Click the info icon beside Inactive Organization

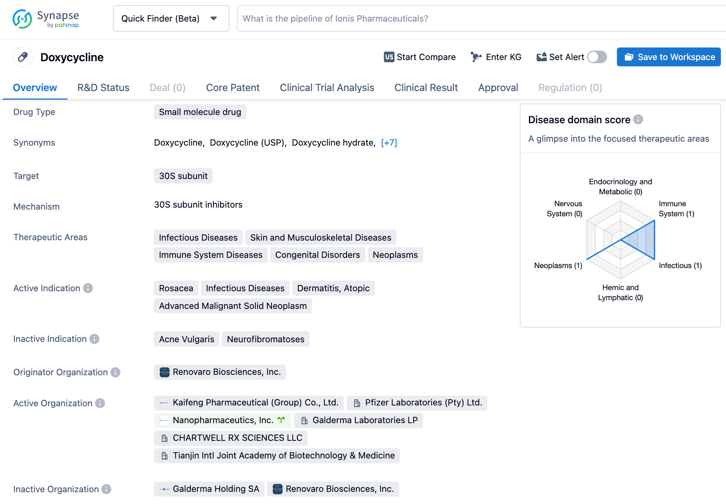pyautogui.click(x=106, y=489)
